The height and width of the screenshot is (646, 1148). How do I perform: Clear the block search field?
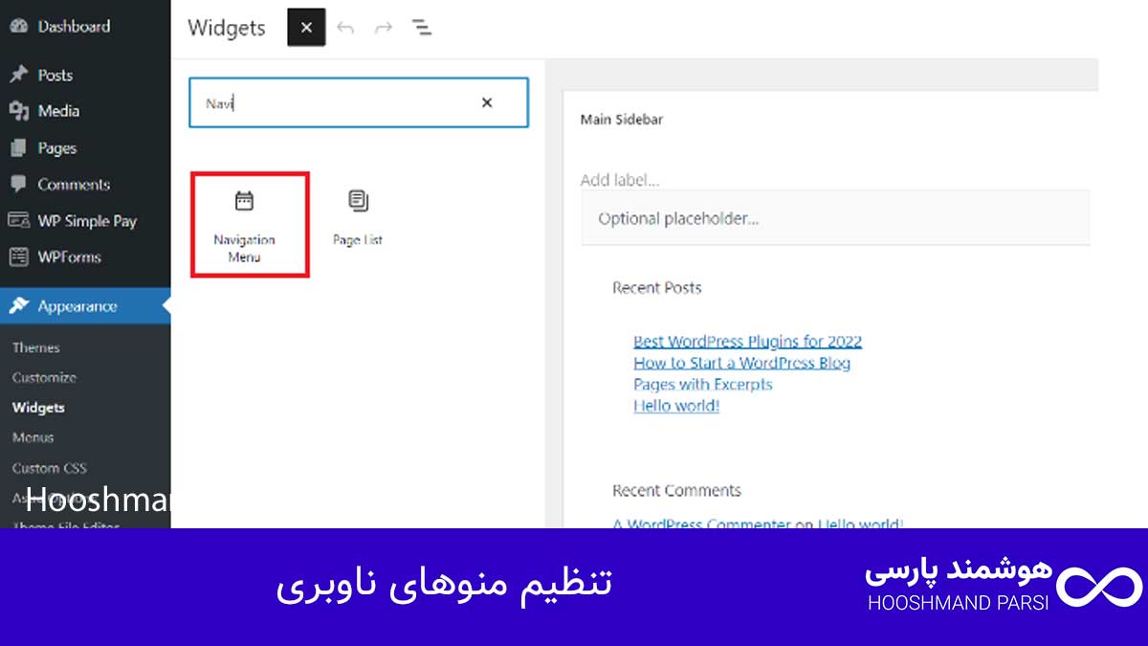(x=487, y=102)
